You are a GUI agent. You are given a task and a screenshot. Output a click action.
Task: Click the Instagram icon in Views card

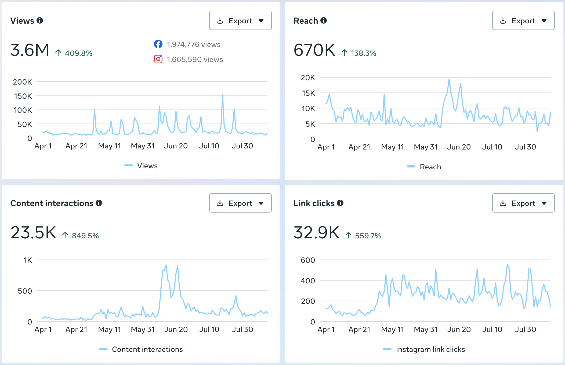158,59
